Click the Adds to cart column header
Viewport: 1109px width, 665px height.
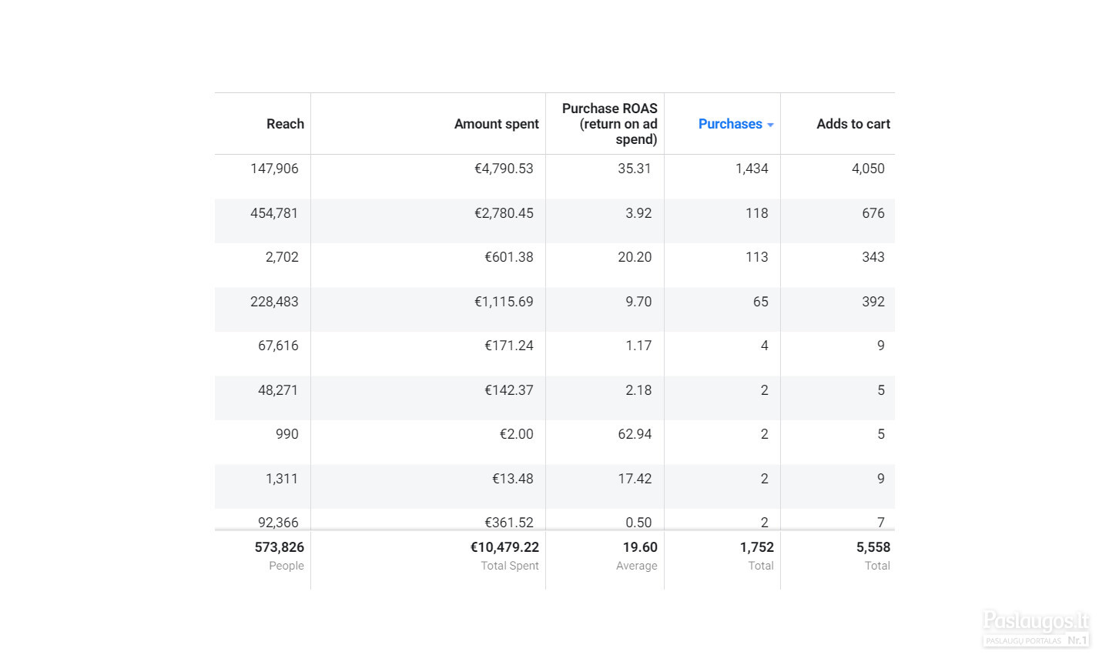pyautogui.click(x=853, y=124)
